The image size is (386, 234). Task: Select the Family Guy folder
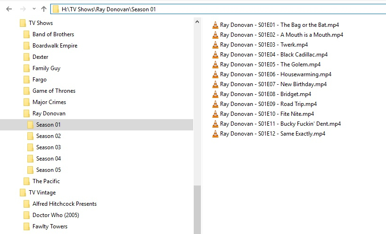pyautogui.click(x=46, y=68)
